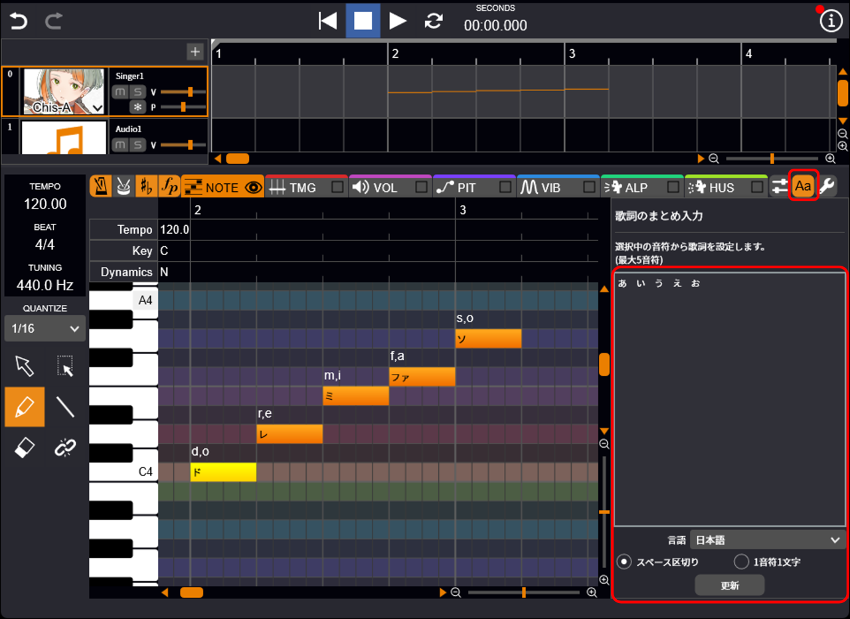Expand the Chis-A singer selector
The image size is (850, 619).
tap(97, 108)
